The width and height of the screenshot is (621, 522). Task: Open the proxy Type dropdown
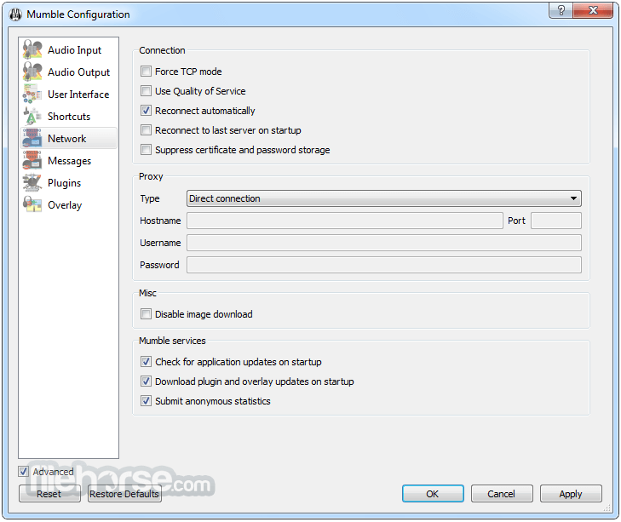click(384, 198)
